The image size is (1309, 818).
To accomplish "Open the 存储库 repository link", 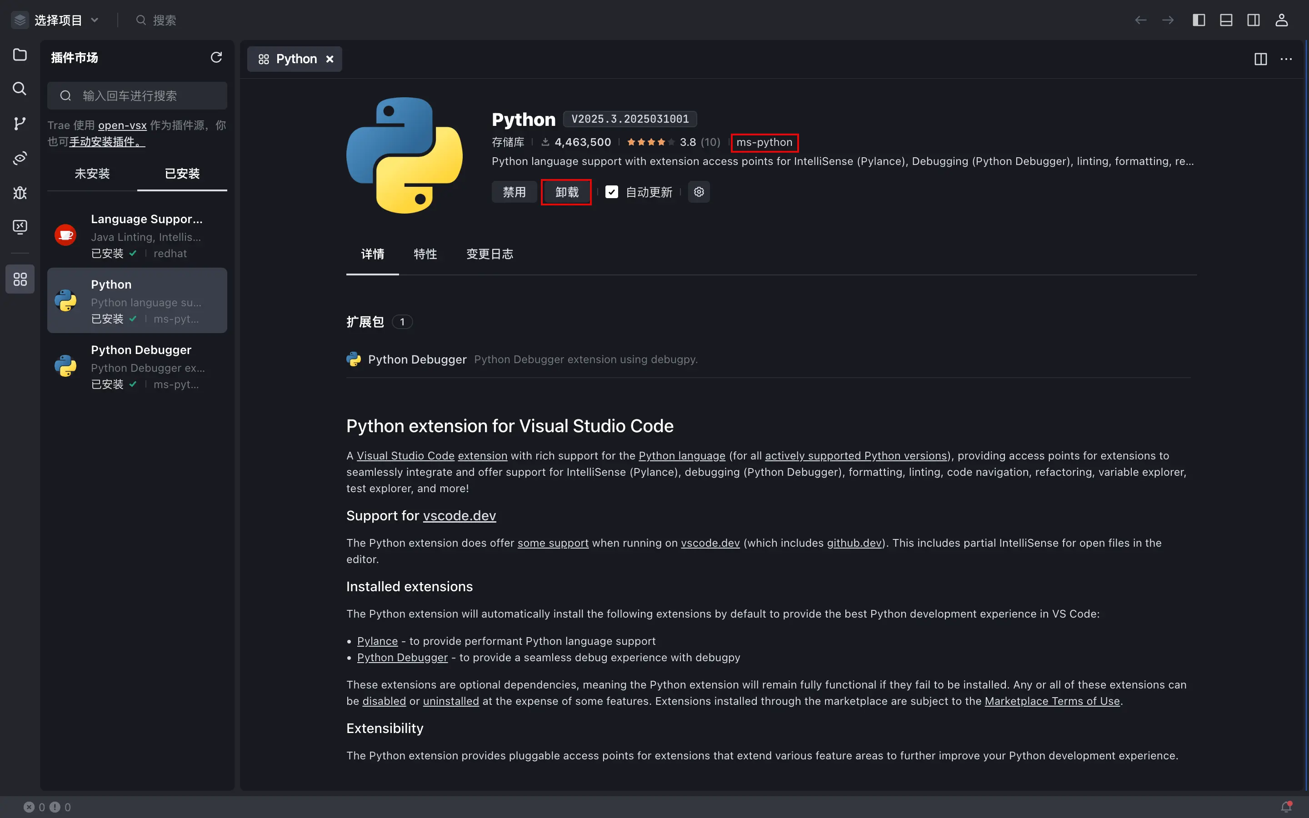I will 508,142.
